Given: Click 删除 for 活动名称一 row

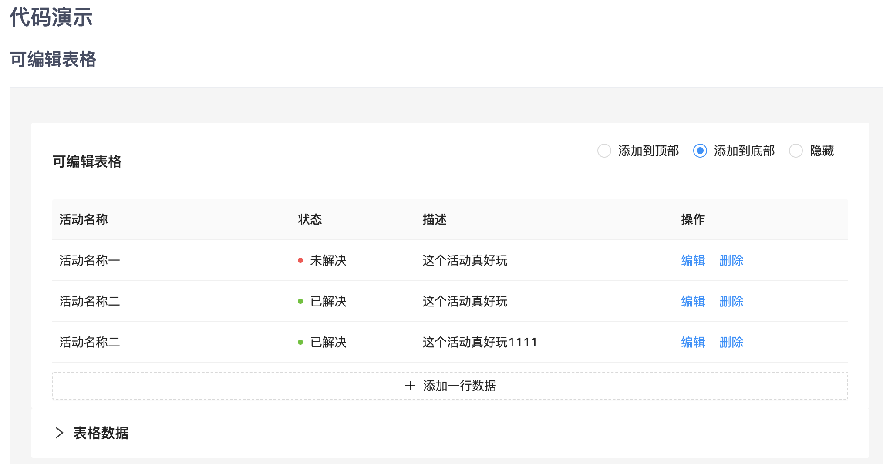Looking at the screenshot, I should pos(731,260).
